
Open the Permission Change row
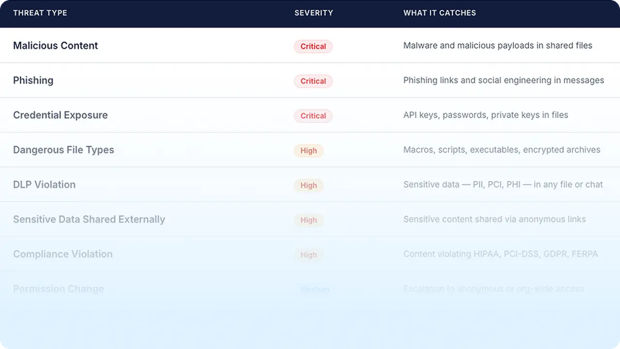coord(310,289)
